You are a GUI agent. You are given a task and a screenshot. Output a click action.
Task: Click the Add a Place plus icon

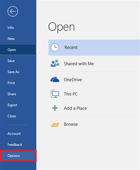tap(55, 108)
